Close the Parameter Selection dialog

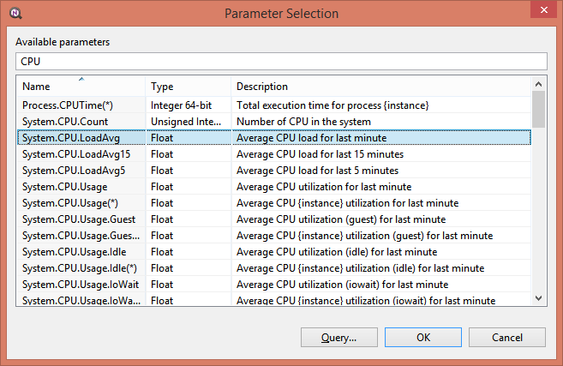[543, 9]
